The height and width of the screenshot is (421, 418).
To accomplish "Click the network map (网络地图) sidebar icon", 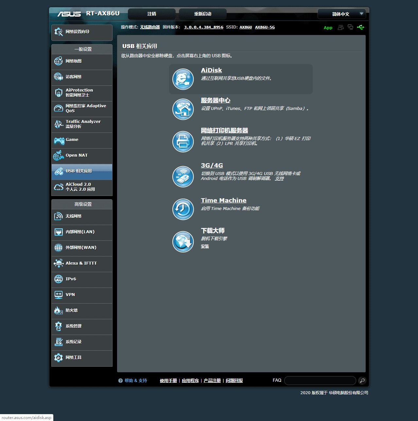I will 59,61.
